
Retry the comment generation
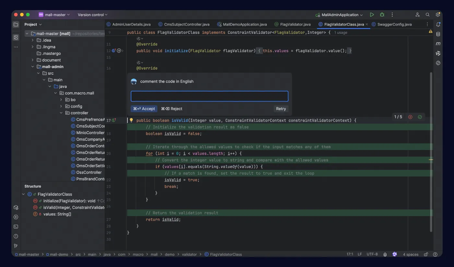click(x=281, y=109)
